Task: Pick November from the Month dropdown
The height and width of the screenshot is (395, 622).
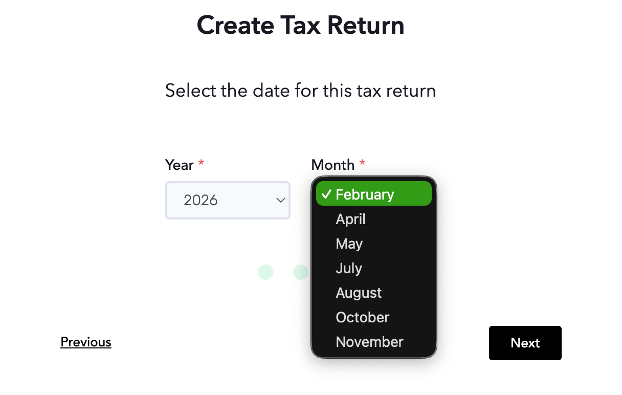Action: click(374, 342)
